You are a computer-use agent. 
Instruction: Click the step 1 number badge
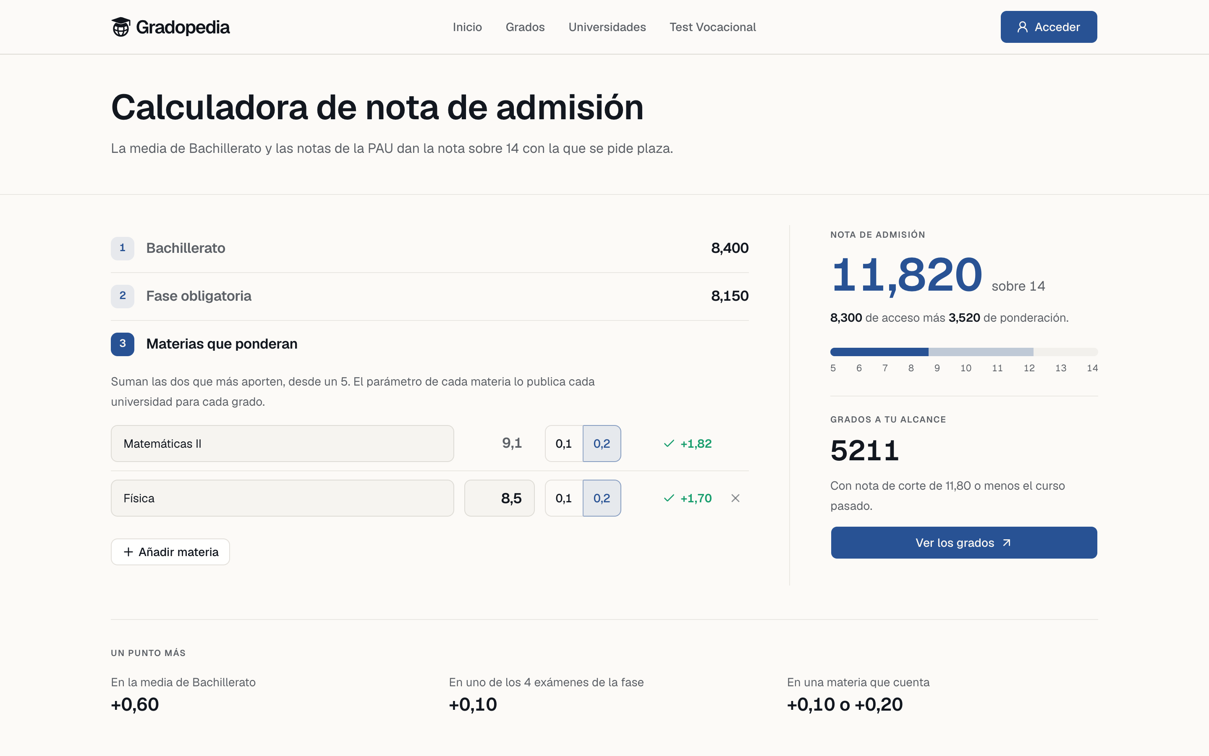[123, 248]
